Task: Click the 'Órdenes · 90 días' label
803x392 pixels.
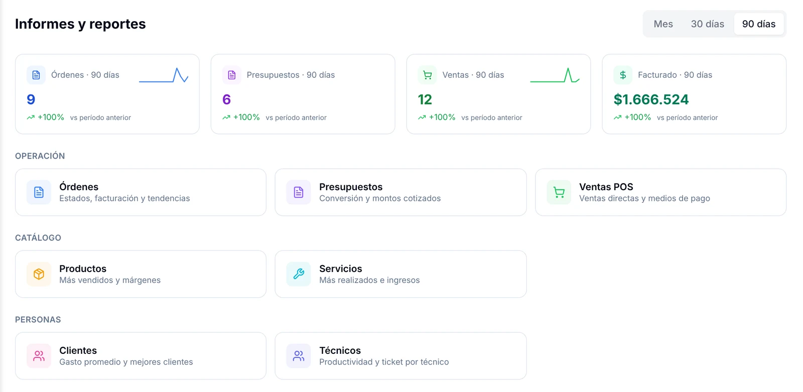Action: pos(85,75)
